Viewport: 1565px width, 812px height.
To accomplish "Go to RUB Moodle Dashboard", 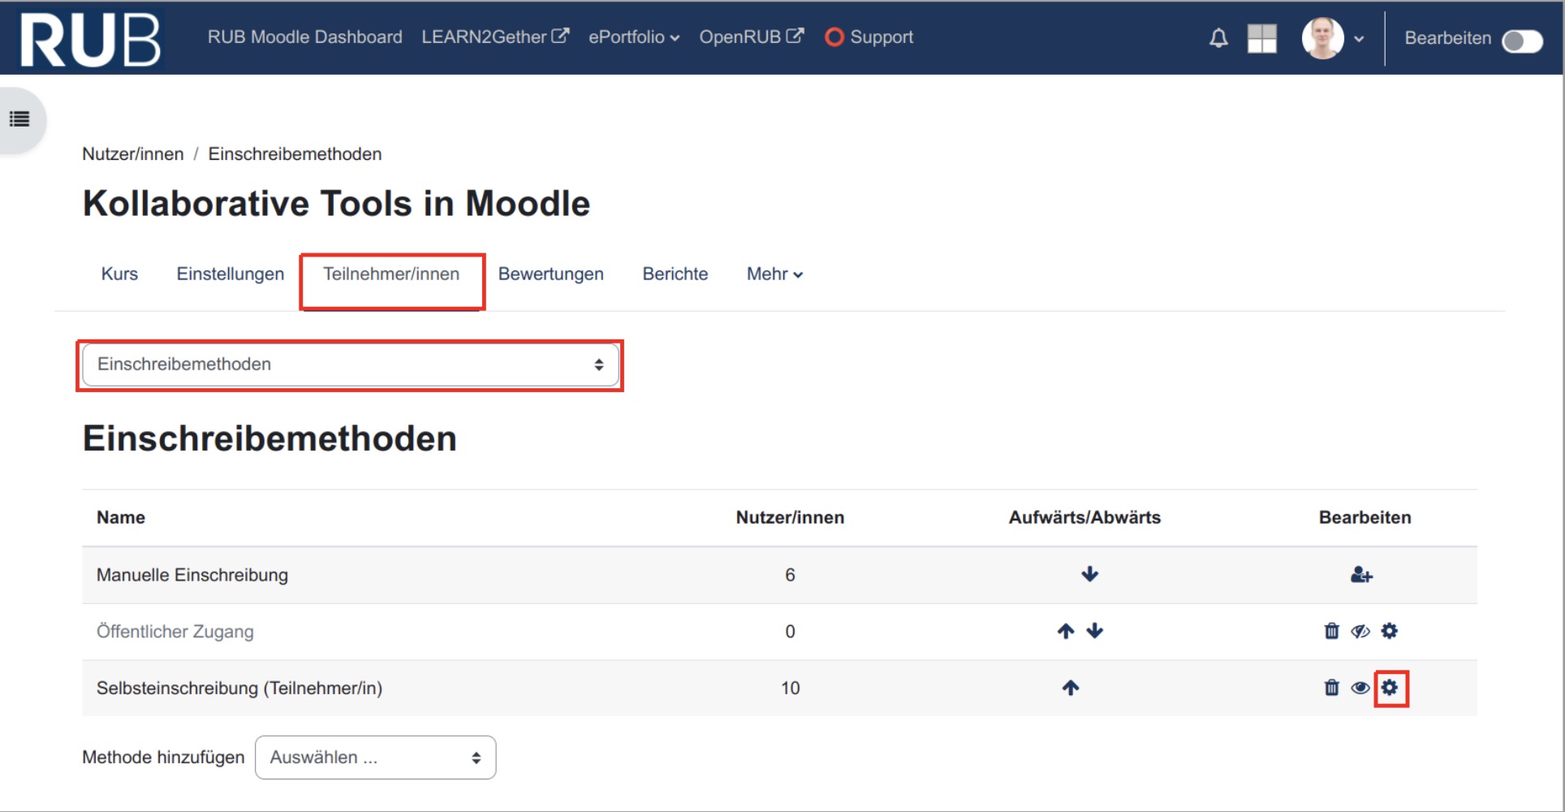I will coord(304,37).
